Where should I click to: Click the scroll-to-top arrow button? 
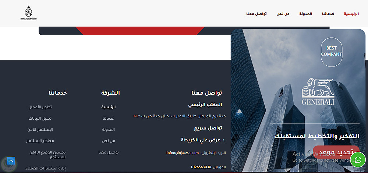[x=11, y=161]
